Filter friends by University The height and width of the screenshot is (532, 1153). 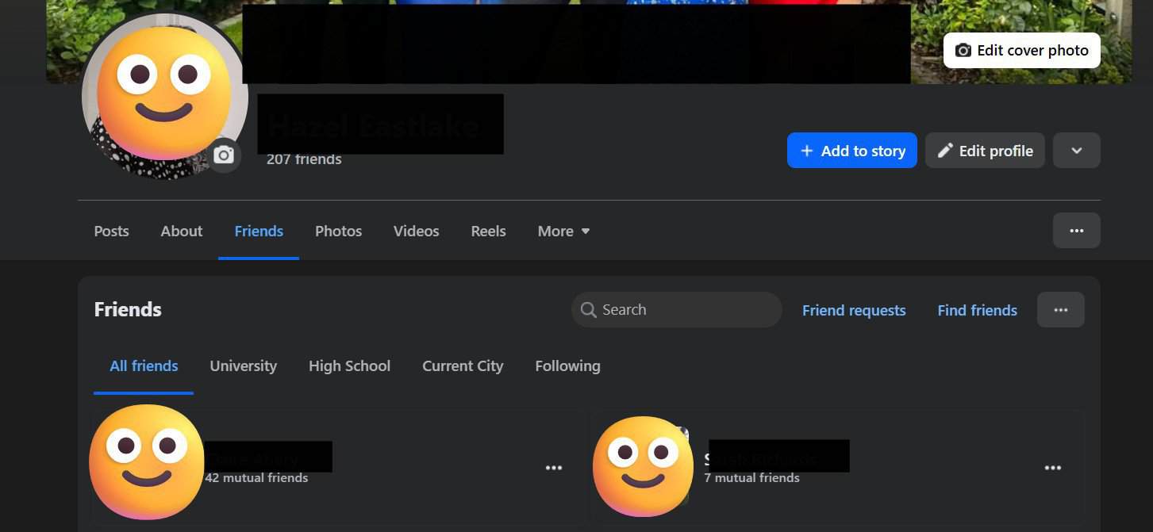pos(243,366)
